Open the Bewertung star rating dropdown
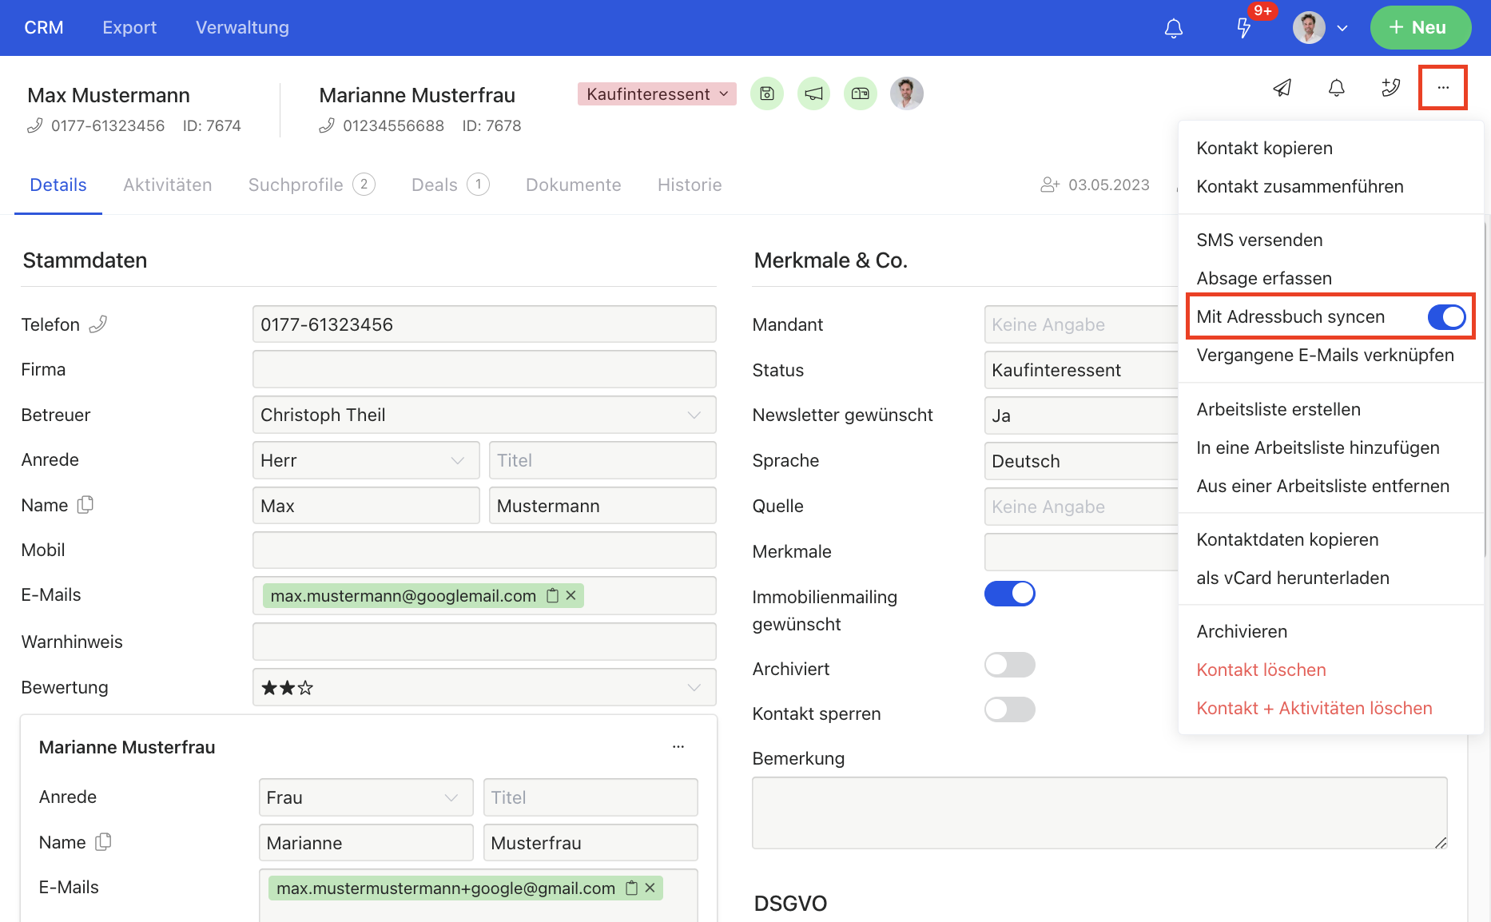This screenshot has height=922, width=1491. click(x=483, y=688)
